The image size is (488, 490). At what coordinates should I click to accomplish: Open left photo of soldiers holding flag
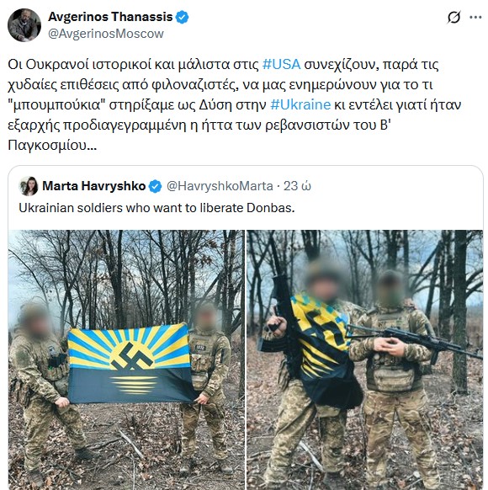[126, 360]
